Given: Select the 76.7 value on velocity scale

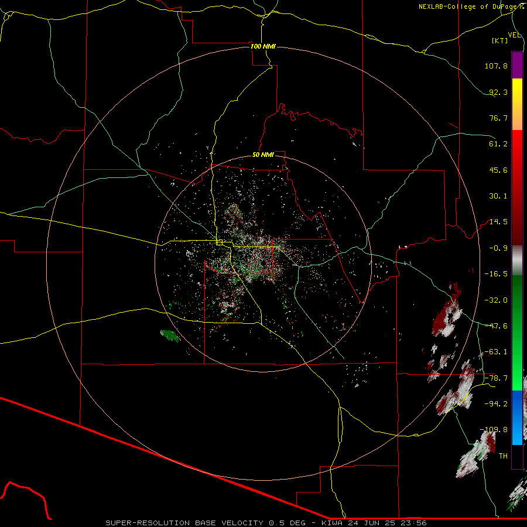Looking at the screenshot, I should (x=498, y=118).
